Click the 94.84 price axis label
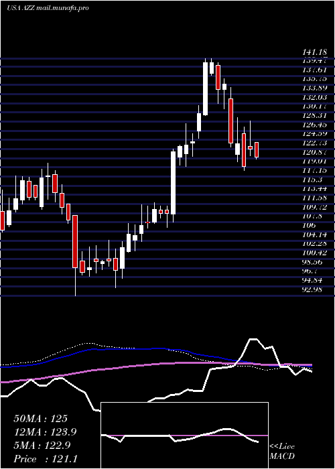The width and height of the screenshot is (335, 469). (313, 280)
